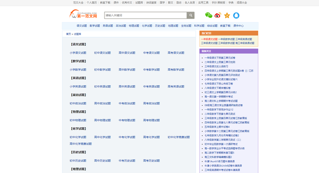Open 五年级数学上期中试卷4

217,127
